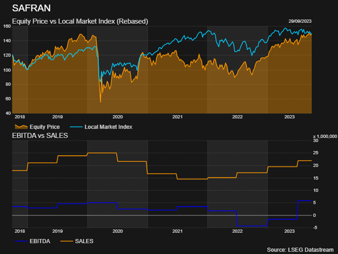Click the 0 label on the EBITDA chart axis

314,215
